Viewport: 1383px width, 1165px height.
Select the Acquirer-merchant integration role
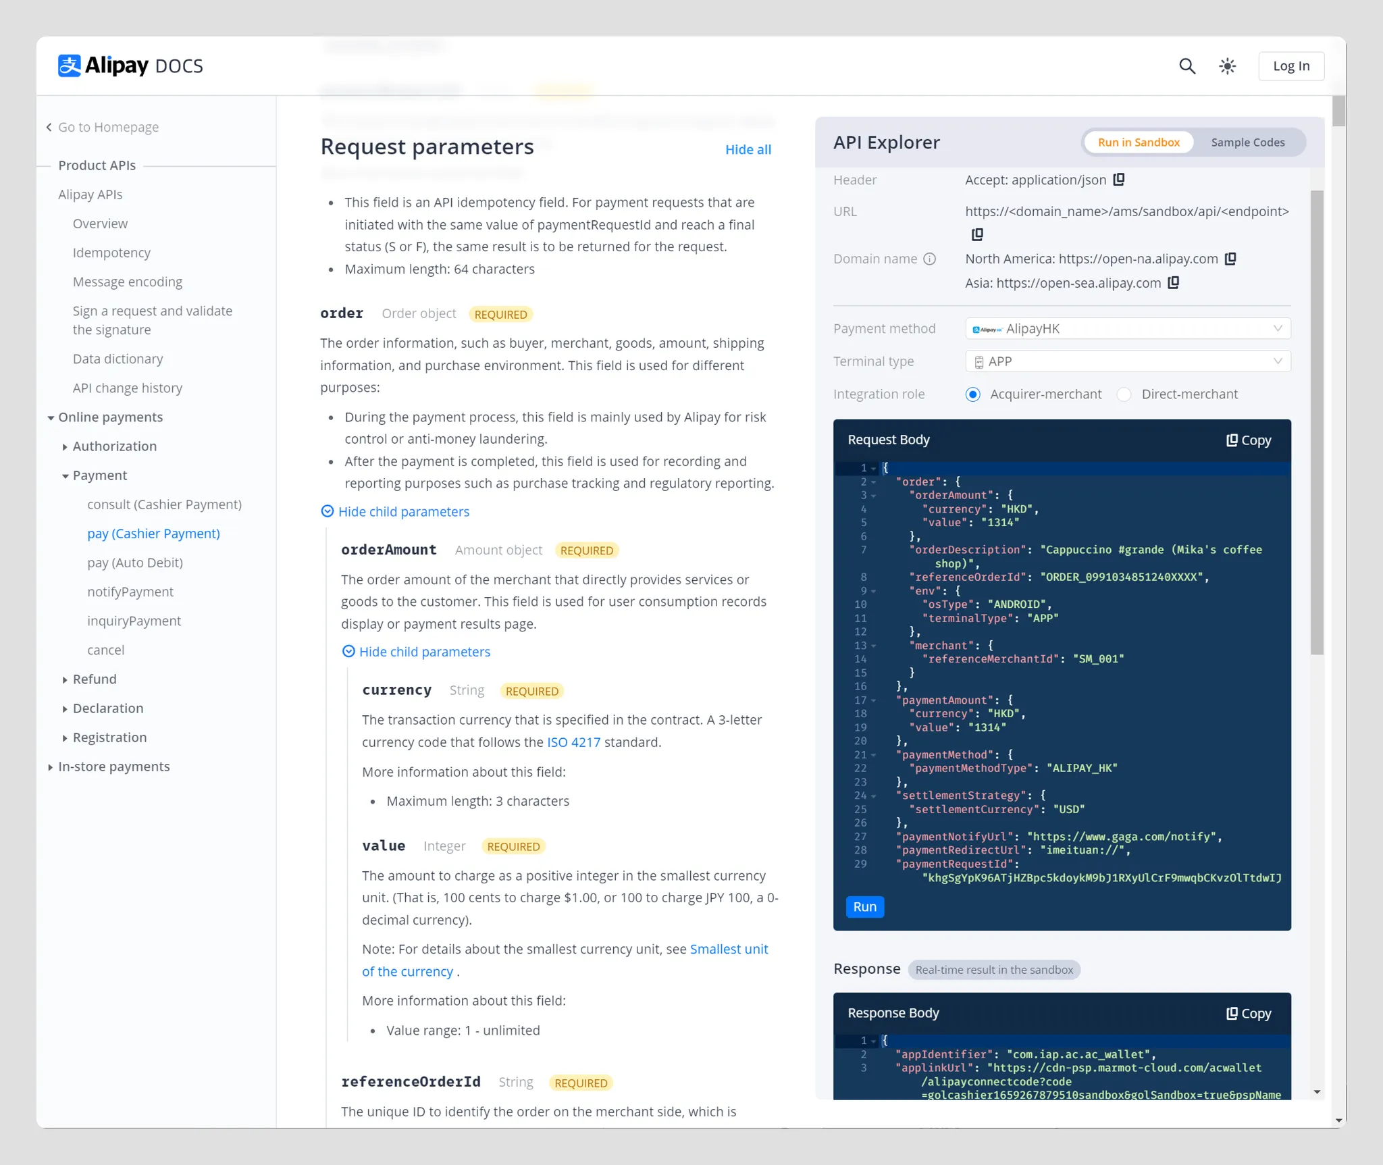click(x=972, y=394)
